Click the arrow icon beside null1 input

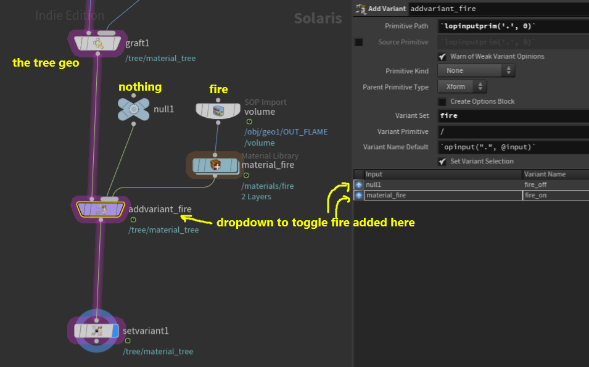pos(359,185)
